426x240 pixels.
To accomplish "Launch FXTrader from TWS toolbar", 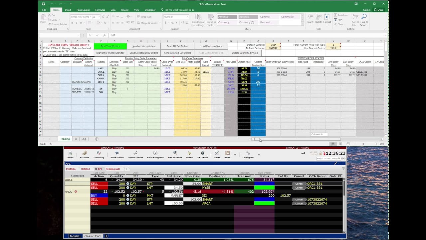I will point(202,154).
